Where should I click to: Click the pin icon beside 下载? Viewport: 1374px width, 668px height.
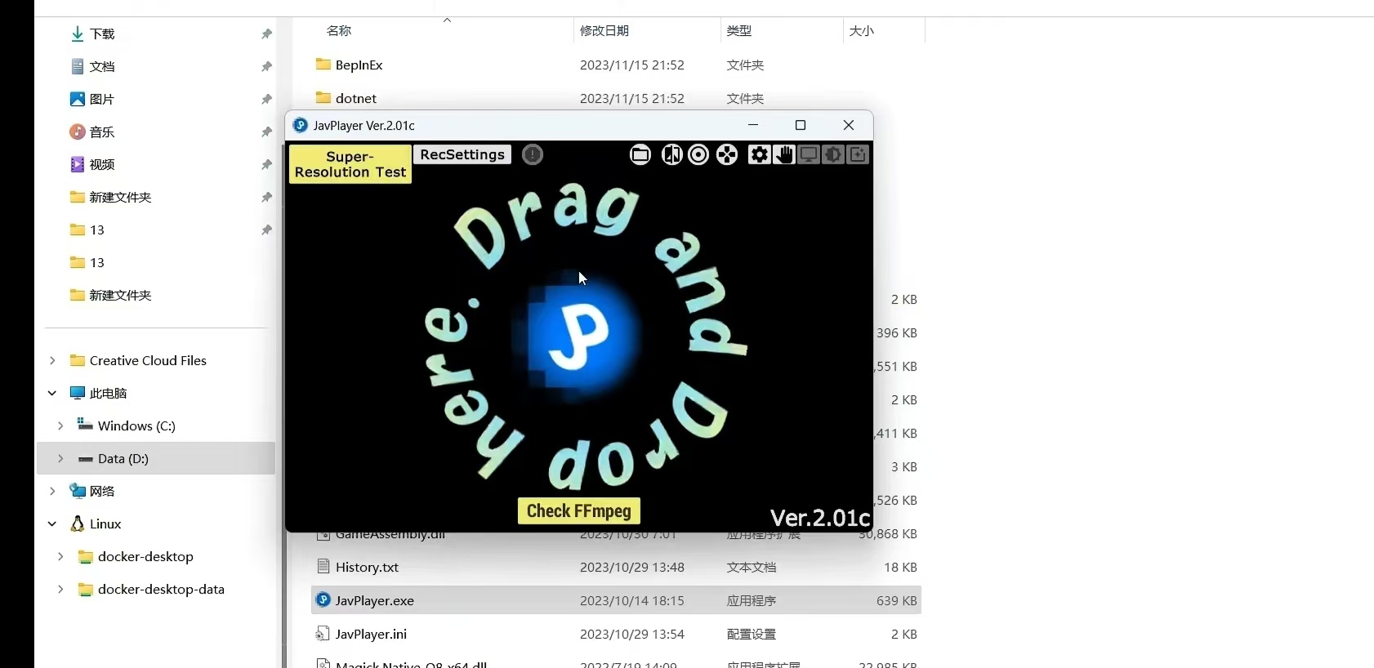tap(266, 33)
